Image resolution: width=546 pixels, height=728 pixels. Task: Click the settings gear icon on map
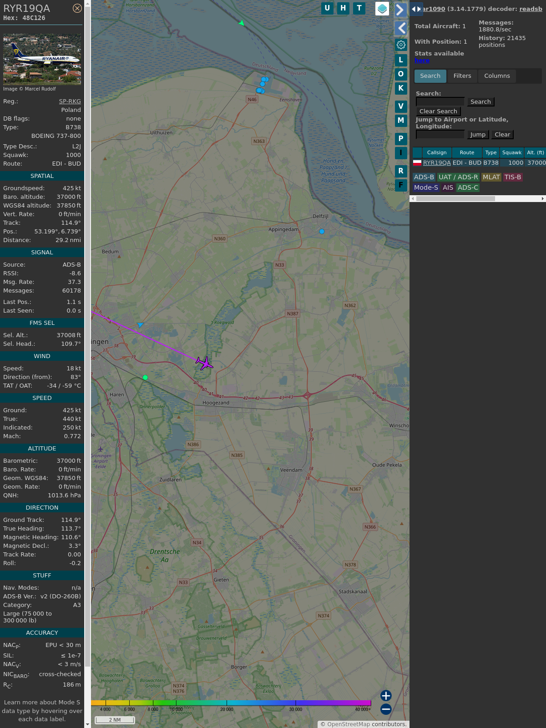pyautogui.click(x=401, y=45)
